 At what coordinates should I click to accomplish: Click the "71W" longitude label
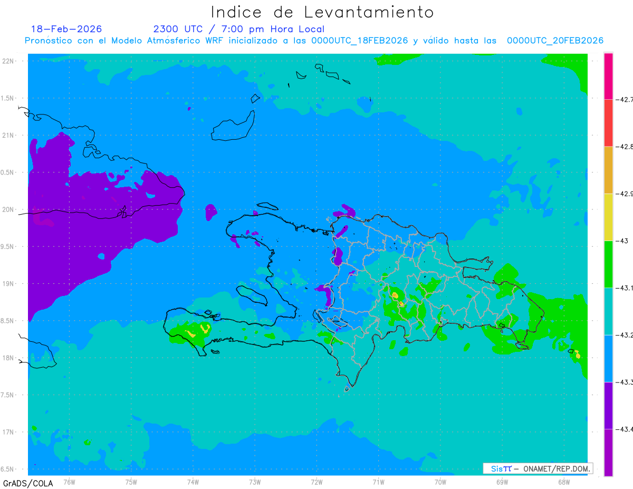click(x=378, y=482)
